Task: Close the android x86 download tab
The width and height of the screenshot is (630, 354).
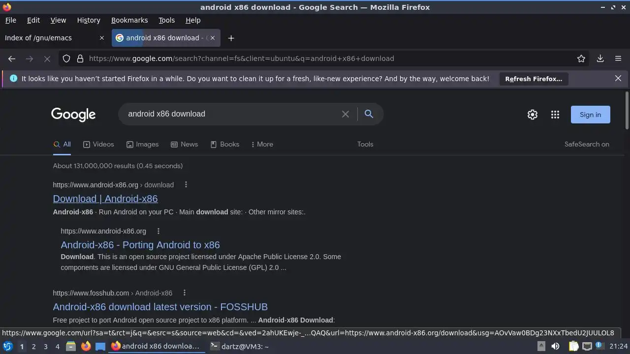Action: (213, 38)
